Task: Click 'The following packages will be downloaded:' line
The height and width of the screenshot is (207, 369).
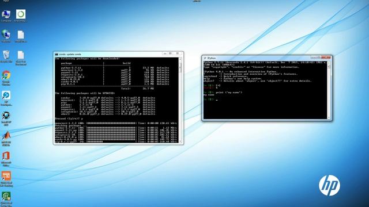Action: 87,59
